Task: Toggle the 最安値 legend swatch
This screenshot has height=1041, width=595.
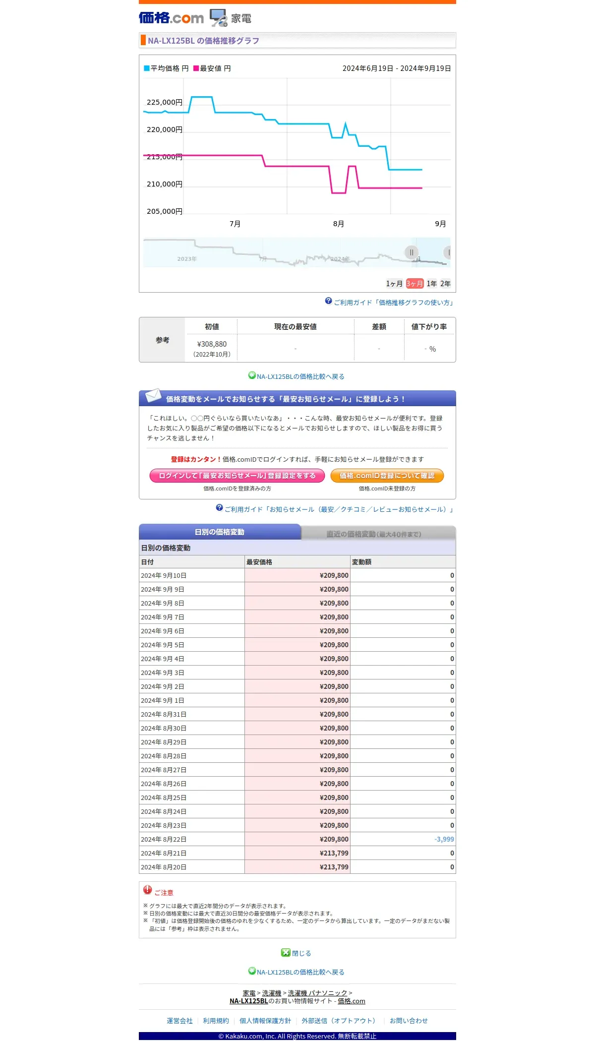Action: pos(196,68)
